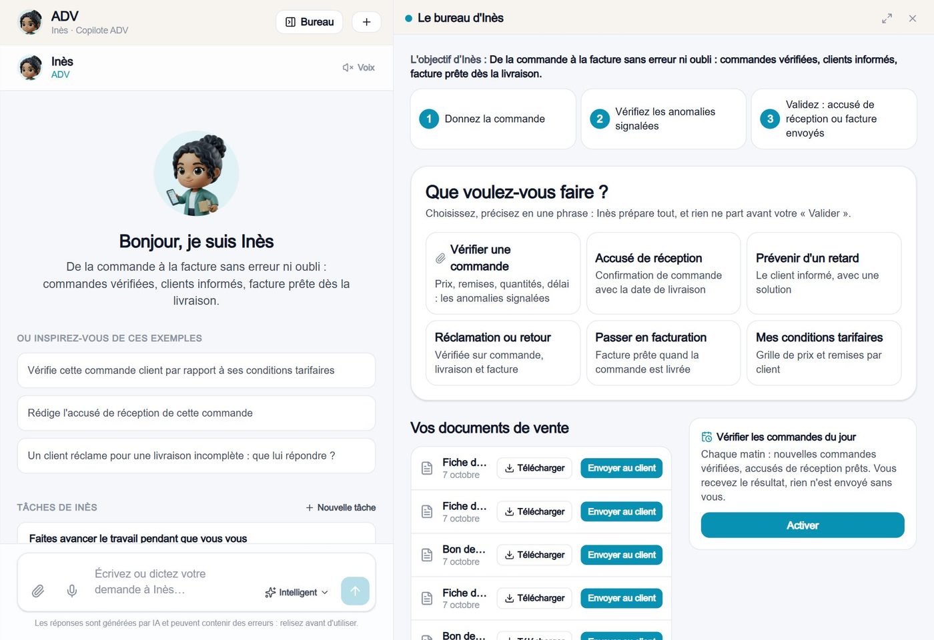The image size is (934, 640).
Task: Click the Inès avatar in the chat header
Action: [30, 67]
